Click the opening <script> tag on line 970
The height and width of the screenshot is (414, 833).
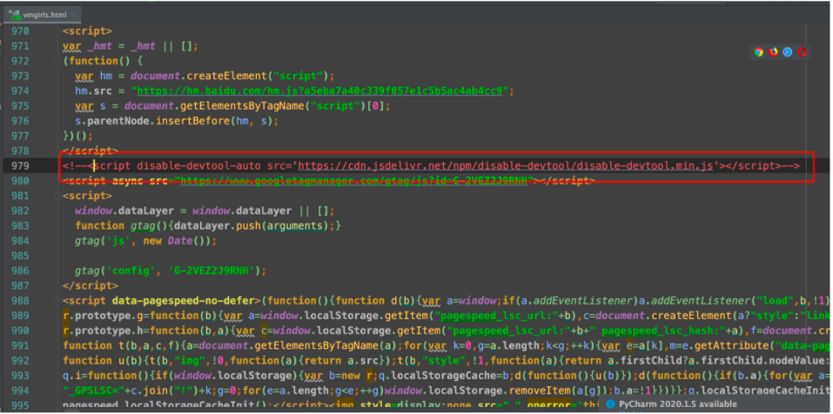pyautogui.click(x=87, y=30)
